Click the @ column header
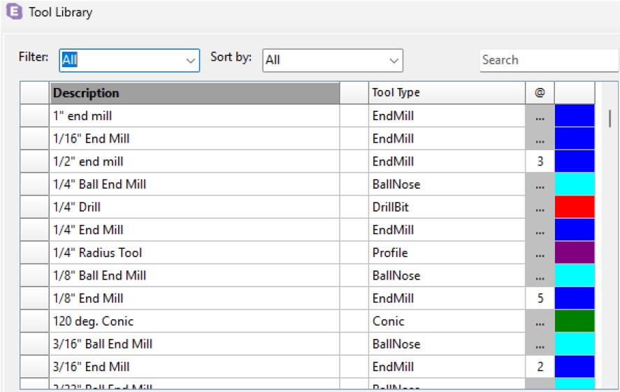Viewport: 620px width, 392px height. [x=540, y=93]
